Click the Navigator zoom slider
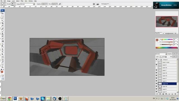179x101 pixels. click(169, 33)
